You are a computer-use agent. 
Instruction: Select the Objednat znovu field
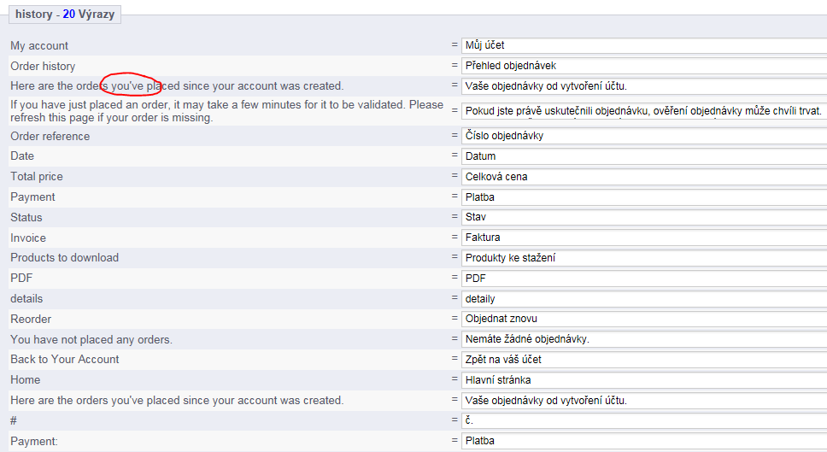[x=642, y=319]
